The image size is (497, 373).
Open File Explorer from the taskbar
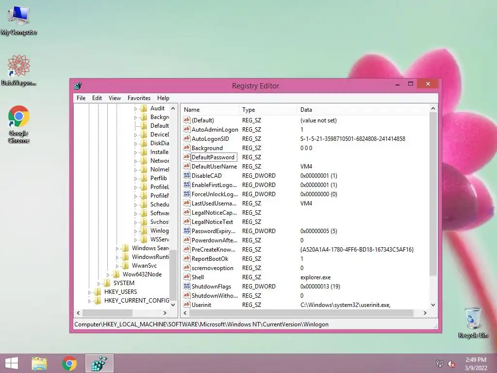(x=39, y=363)
